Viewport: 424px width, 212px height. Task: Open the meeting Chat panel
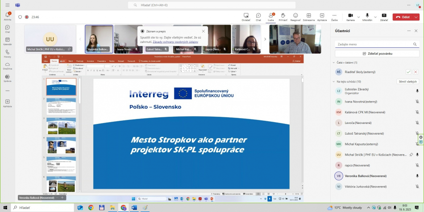coord(258,17)
